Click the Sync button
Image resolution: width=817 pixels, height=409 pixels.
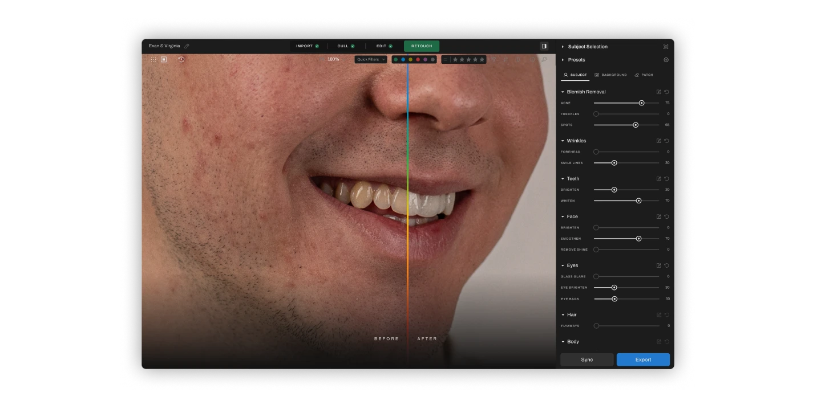tap(587, 359)
